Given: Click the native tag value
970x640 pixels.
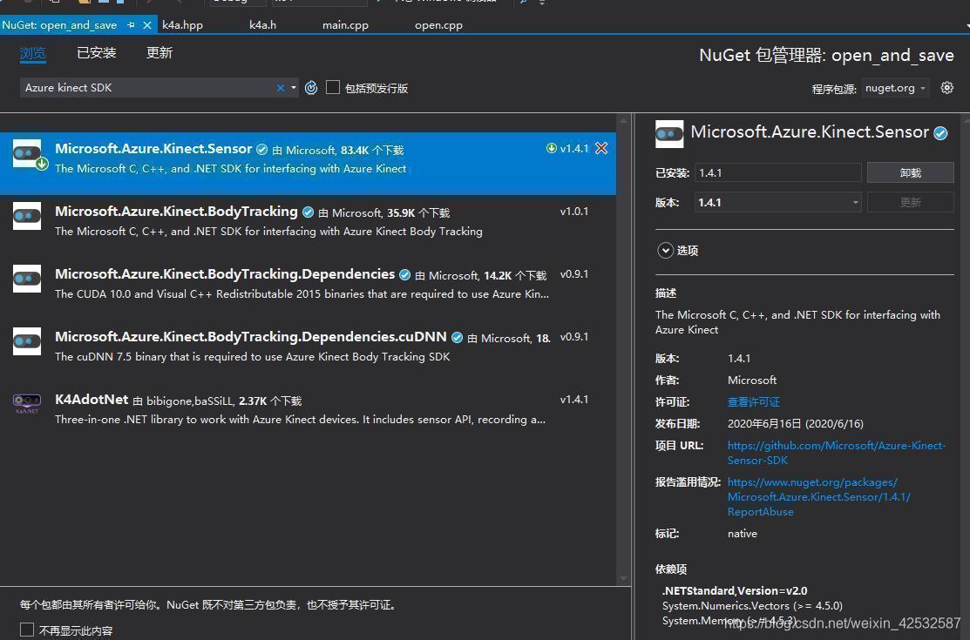Looking at the screenshot, I should tap(743, 533).
